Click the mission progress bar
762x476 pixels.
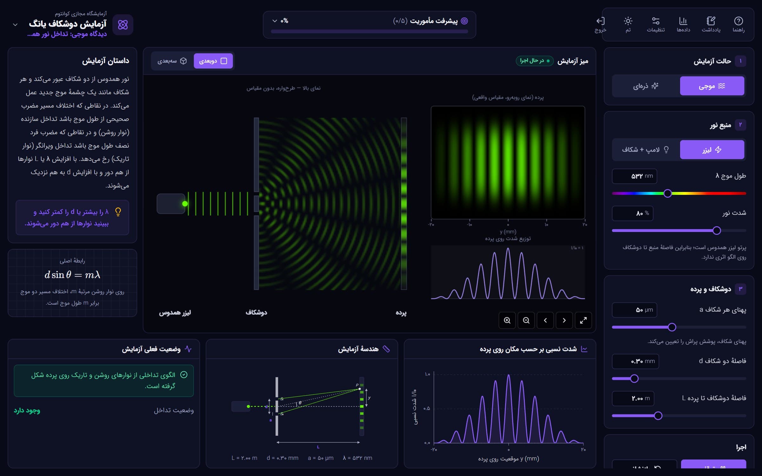(369, 31)
